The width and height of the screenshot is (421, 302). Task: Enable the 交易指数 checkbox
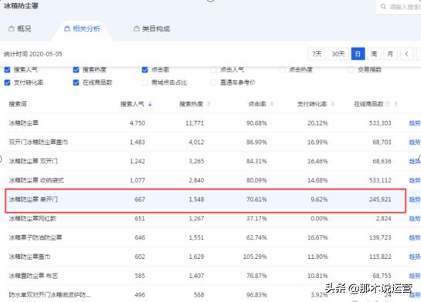coord(351,70)
